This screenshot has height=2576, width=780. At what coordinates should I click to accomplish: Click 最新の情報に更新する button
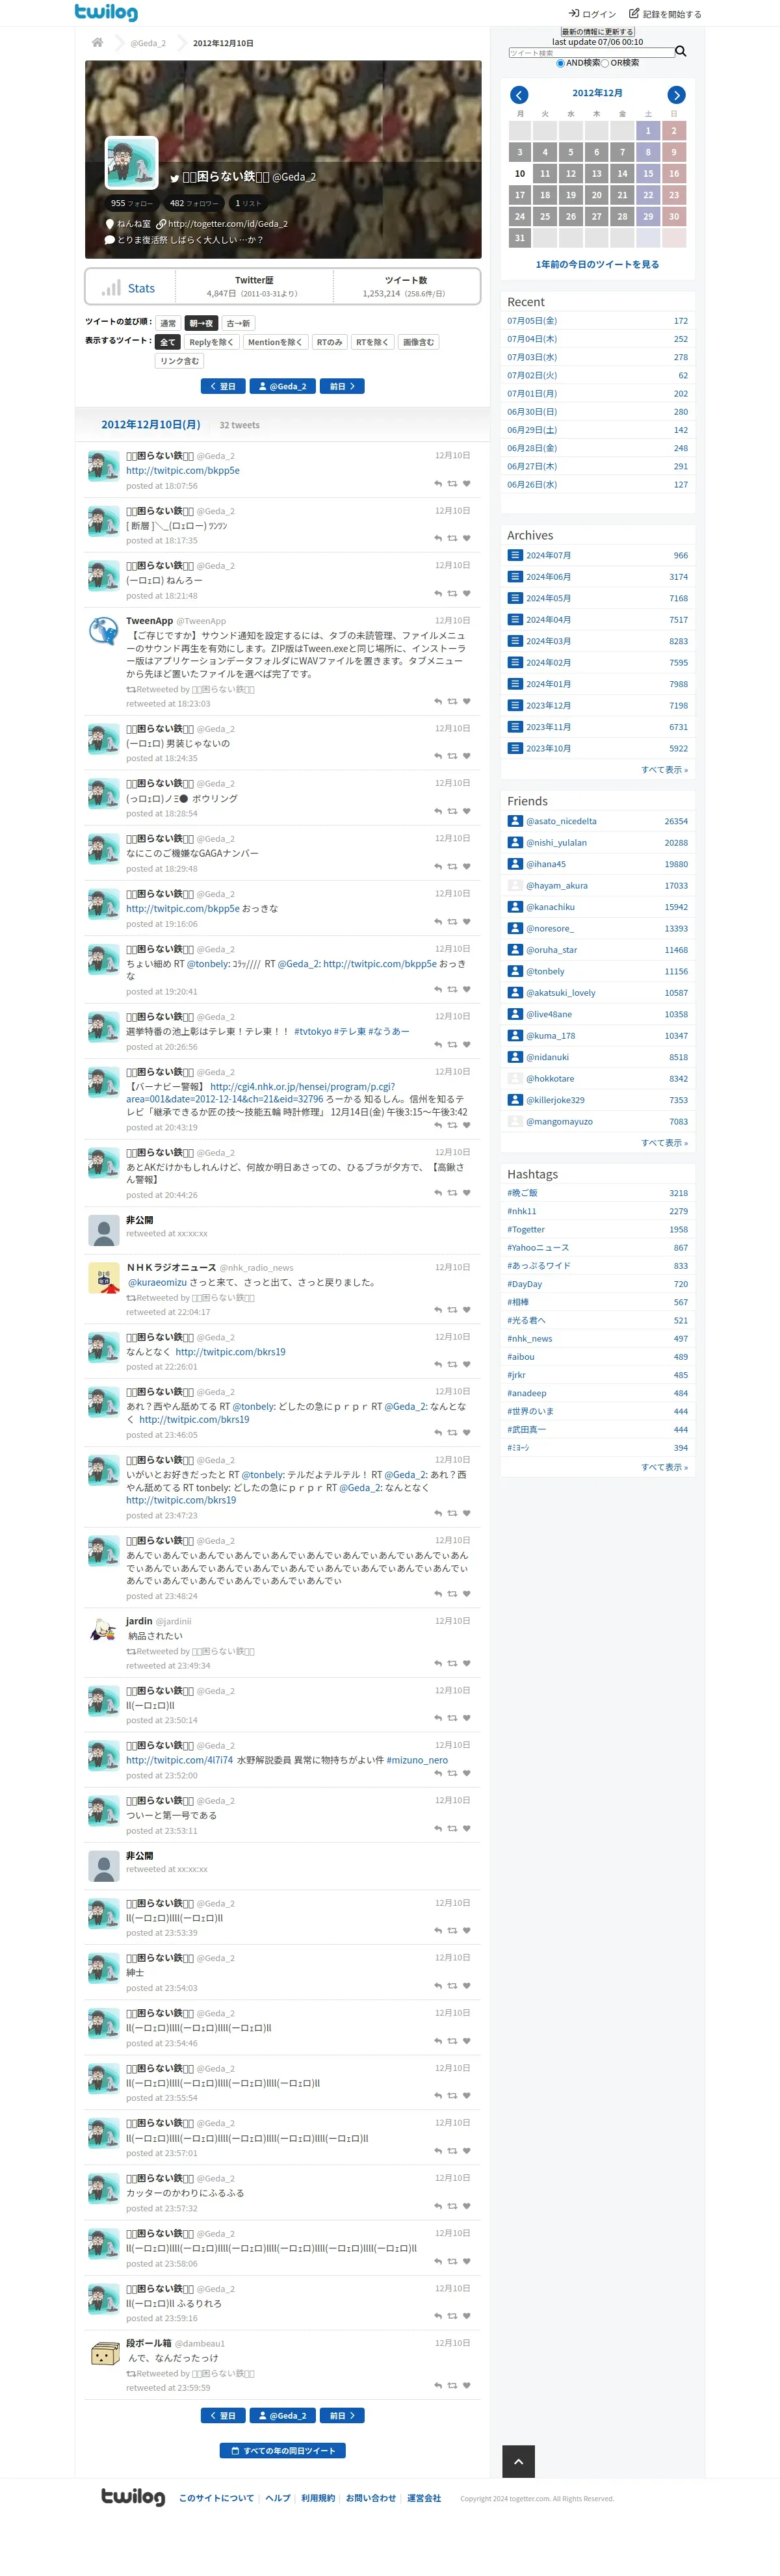(x=598, y=32)
